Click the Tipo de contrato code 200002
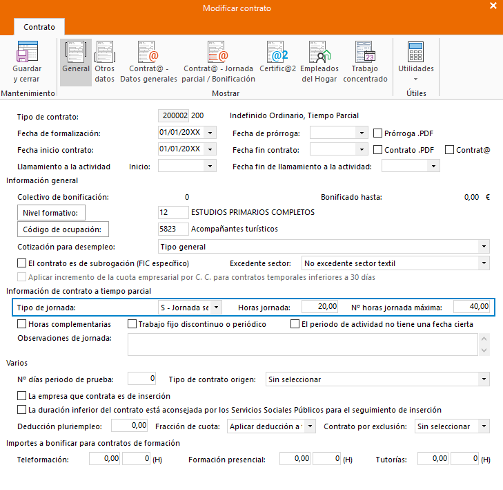 pyautogui.click(x=174, y=115)
